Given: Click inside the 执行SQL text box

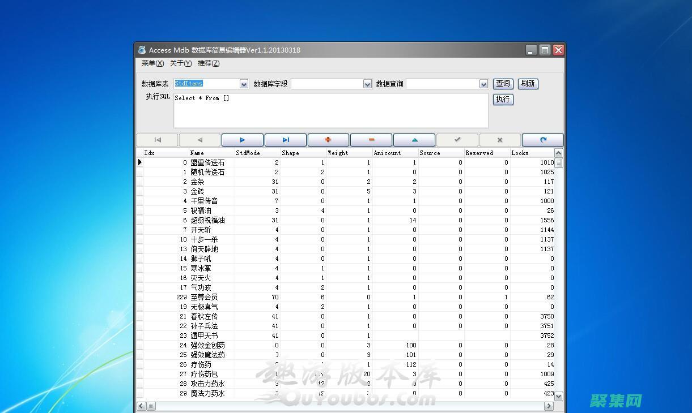Looking at the screenshot, I should click(x=330, y=110).
